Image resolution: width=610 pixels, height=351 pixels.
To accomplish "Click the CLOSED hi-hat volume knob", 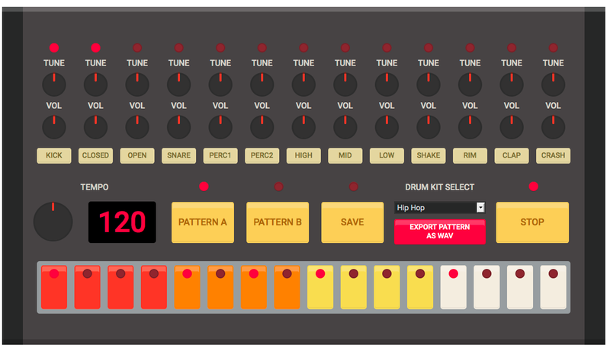I will (x=96, y=127).
